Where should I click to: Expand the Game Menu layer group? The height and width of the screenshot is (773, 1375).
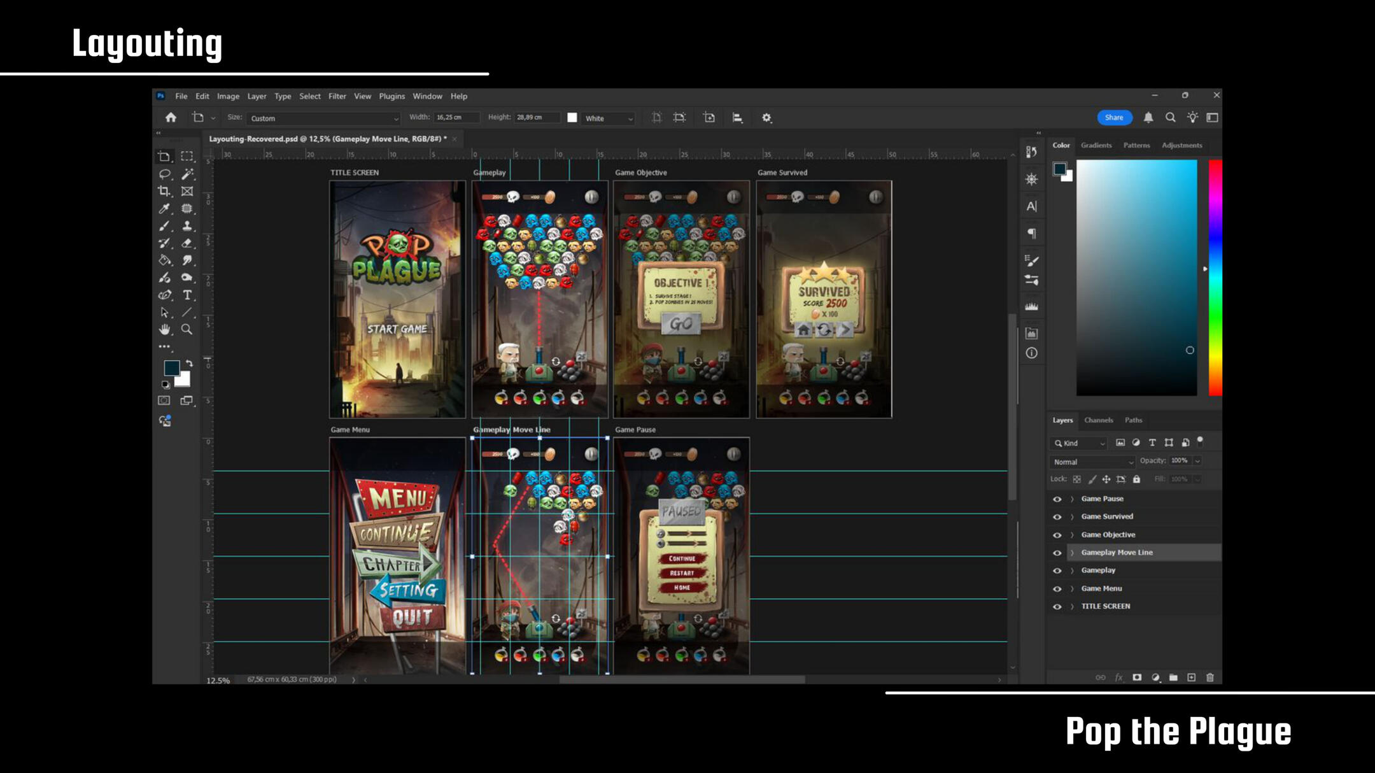[x=1072, y=589]
